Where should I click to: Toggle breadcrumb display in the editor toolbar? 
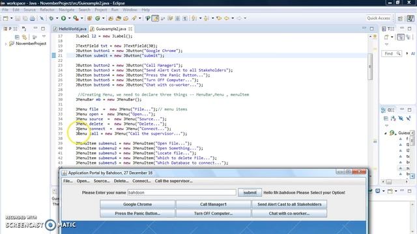(x=148, y=18)
